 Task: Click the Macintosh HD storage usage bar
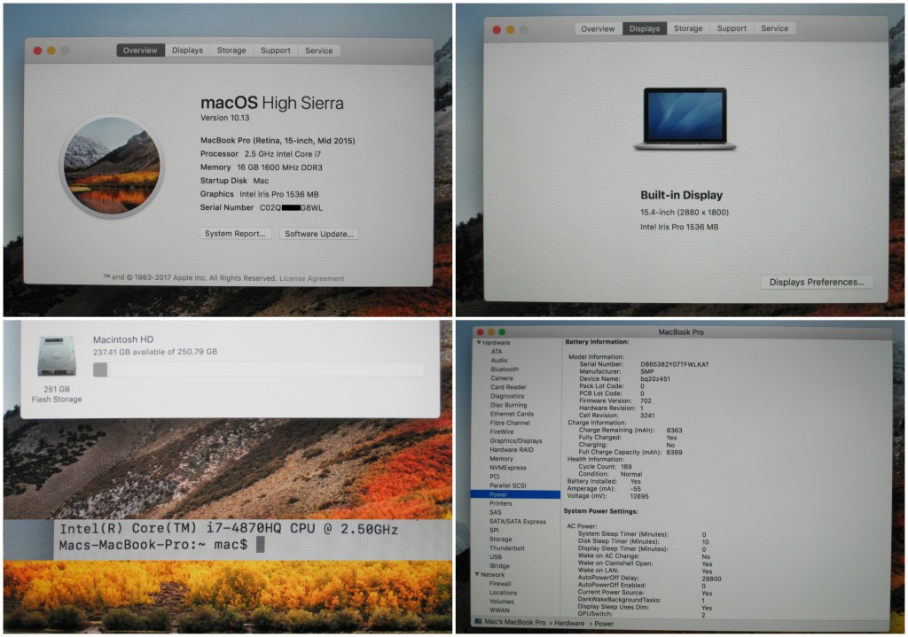[x=259, y=369]
